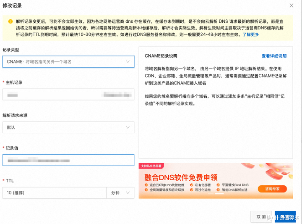Click the 记录值 input field
302x224 pixels.
pos(69,160)
